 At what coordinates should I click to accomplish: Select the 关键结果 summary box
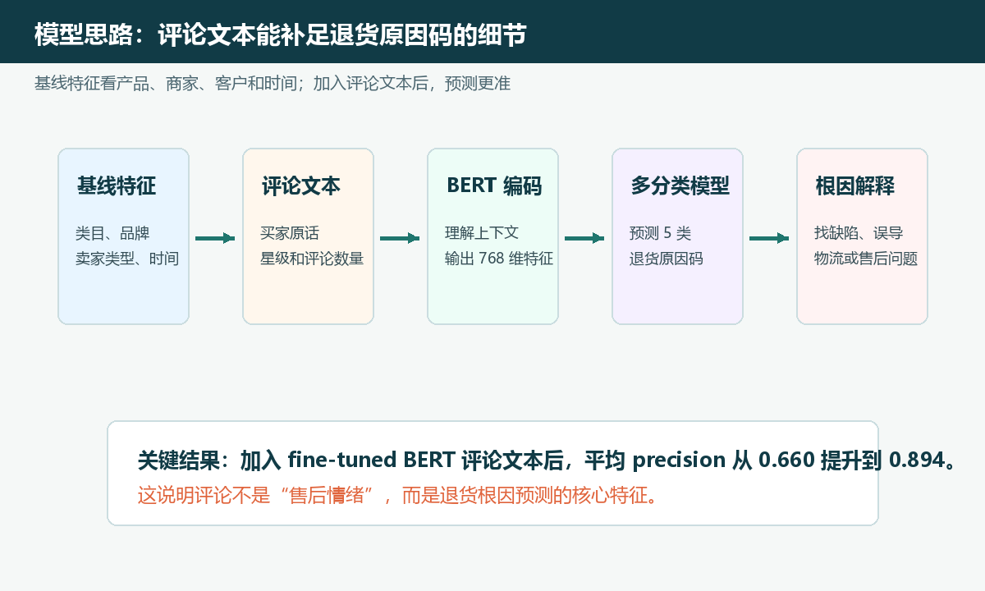tap(492, 473)
